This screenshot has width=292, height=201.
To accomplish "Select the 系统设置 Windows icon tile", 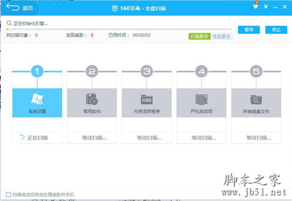I will pyautogui.click(x=37, y=103).
